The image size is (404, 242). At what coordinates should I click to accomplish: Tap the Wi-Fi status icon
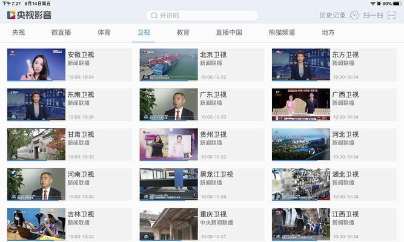click(x=373, y=4)
